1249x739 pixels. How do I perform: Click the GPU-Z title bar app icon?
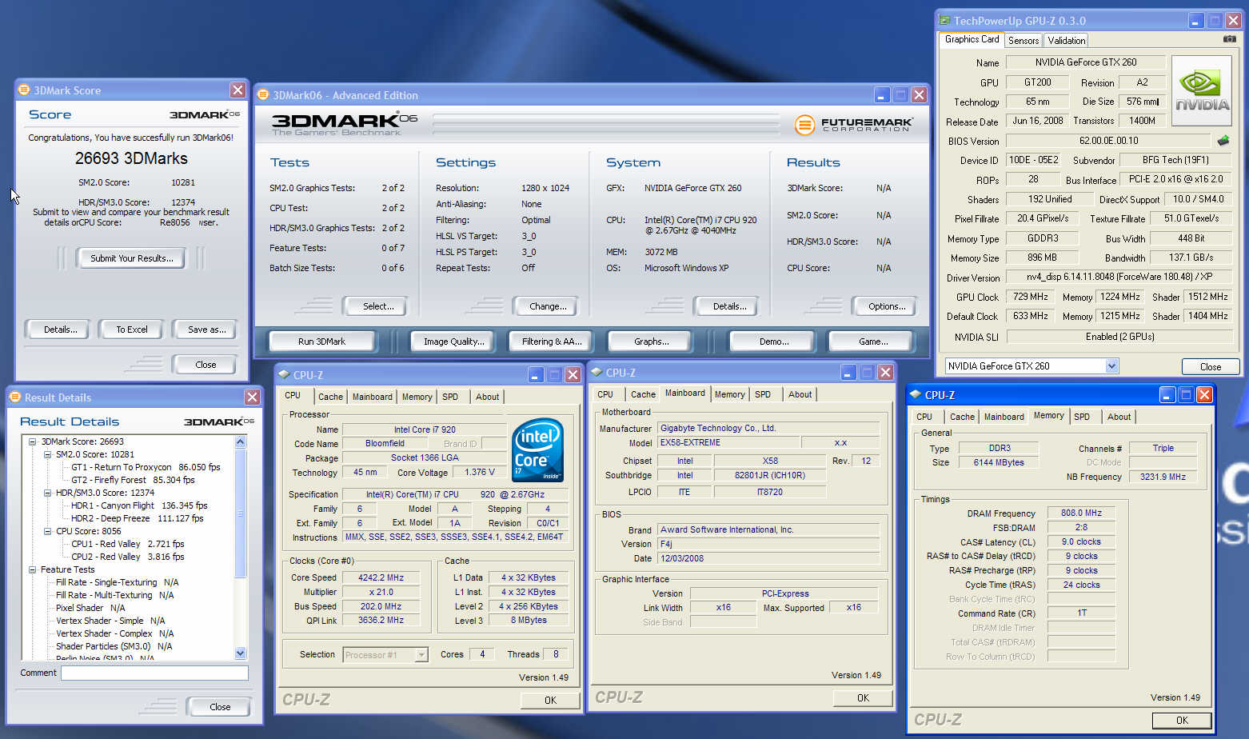pyautogui.click(x=944, y=21)
